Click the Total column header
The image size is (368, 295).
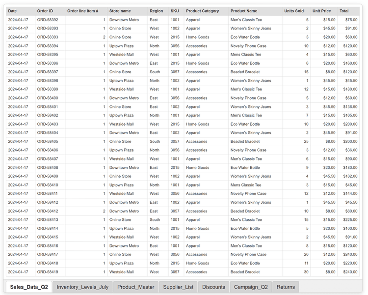[x=348, y=11]
